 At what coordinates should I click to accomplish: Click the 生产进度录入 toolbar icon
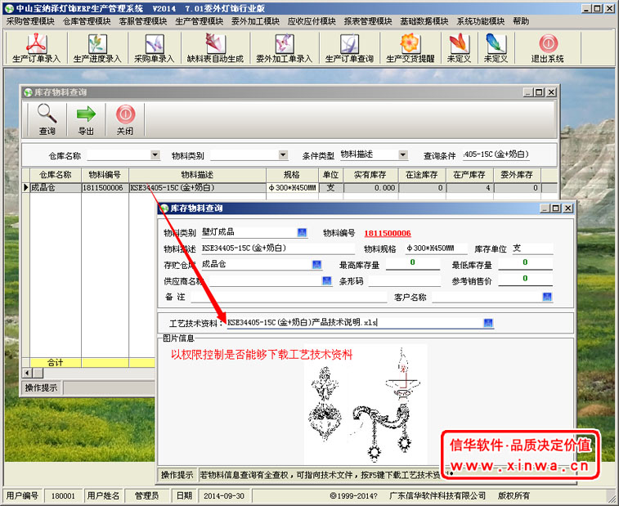(96, 48)
